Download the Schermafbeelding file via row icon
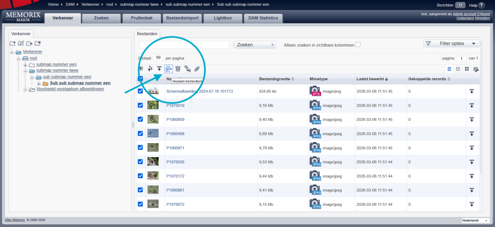495x227 pixels. [x=471, y=91]
